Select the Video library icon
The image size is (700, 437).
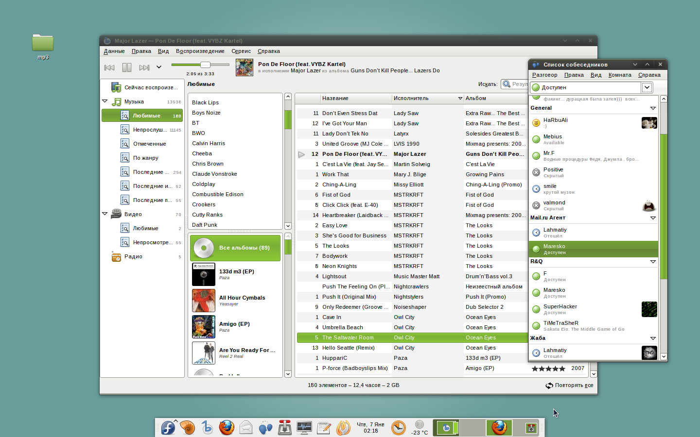coord(116,214)
